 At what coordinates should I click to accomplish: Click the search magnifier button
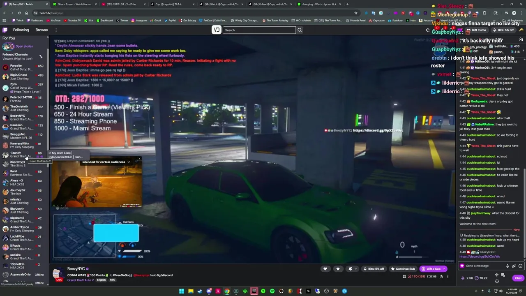tap(300, 30)
